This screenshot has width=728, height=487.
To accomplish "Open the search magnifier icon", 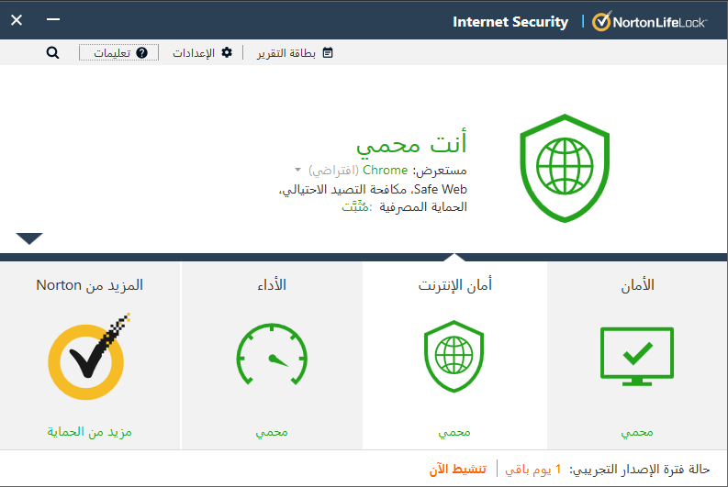I will 52,53.
